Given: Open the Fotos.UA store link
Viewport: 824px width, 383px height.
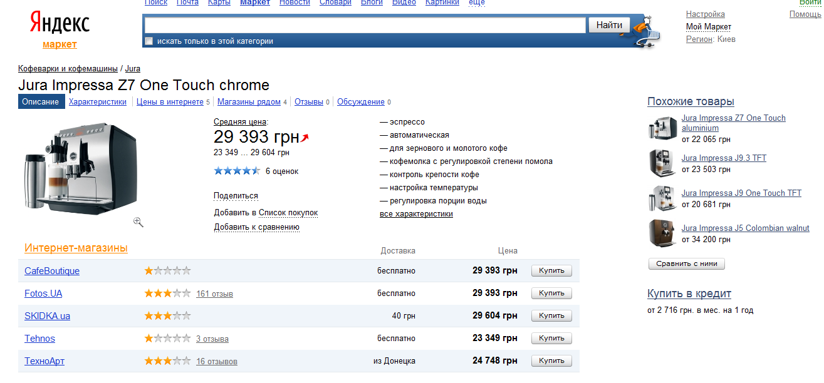Looking at the screenshot, I should click(x=43, y=294).
